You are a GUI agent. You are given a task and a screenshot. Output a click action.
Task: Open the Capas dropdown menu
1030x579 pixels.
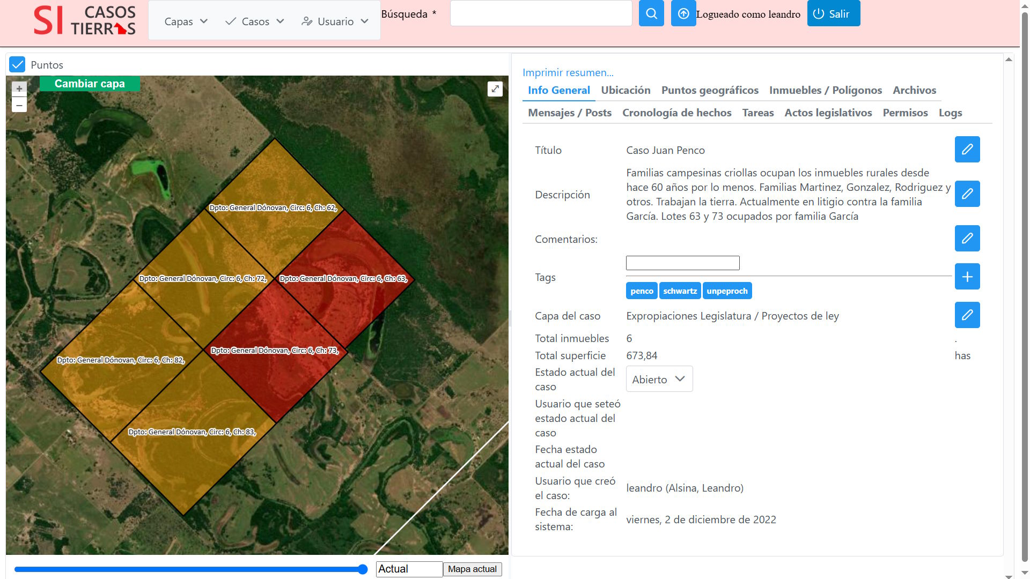pos(186,21)
